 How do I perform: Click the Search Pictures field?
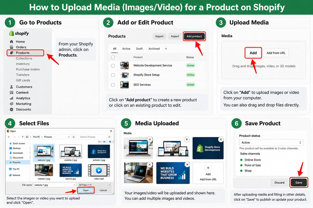point(95,137)
